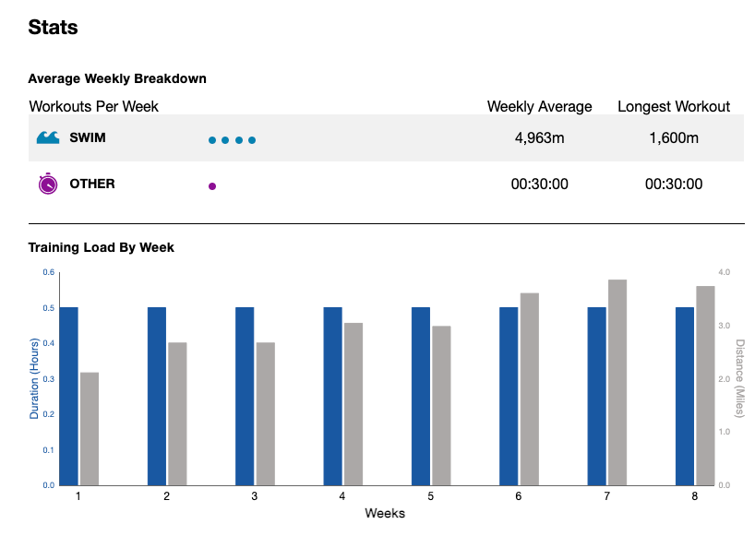Click the Weeks axis title
The image size is (755, 548).
tap(384, 513)
